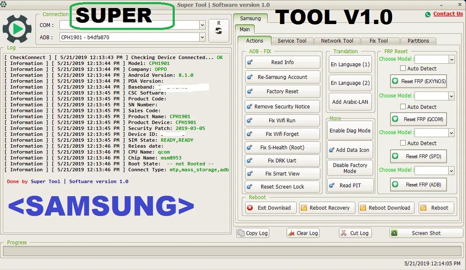Screen dimensions: 466x270
Task: Click log line 'Android Version: 8.1.0'
Action: pos(99,75)
